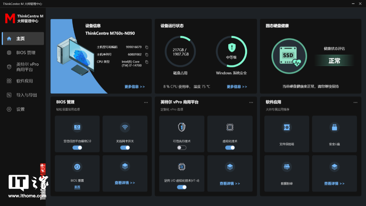Enable the 可信执行技术 toggle
Image resolution: width=366 pixels, height=206 pixels.
[182, 148]
